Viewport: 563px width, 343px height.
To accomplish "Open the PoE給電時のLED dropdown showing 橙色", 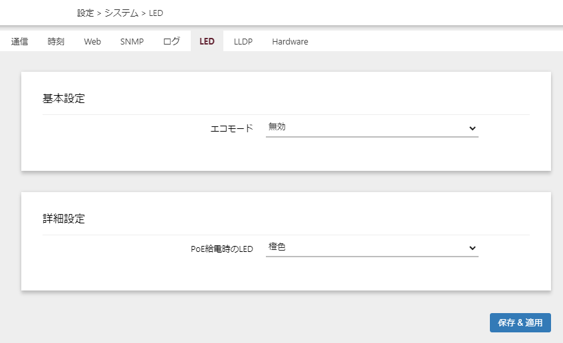I will pyautogui.click(x=372, y=248).
